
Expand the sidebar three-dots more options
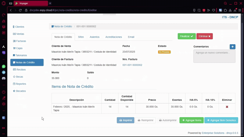(x=4, y=133)
